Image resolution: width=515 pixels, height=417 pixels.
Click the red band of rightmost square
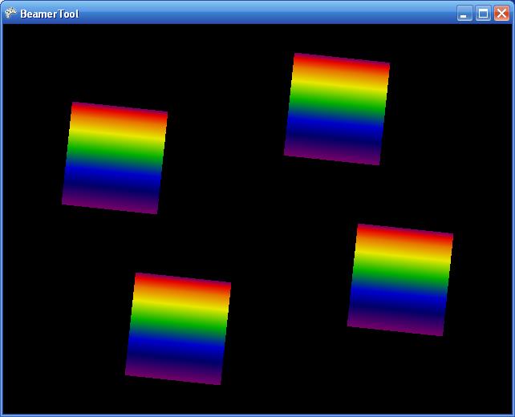point(404,236)
